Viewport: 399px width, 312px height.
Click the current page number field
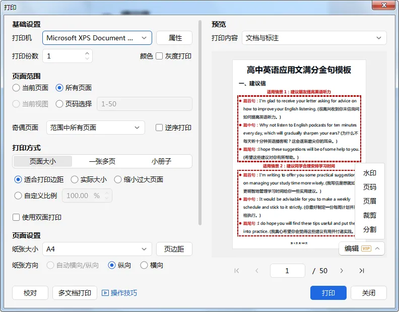(x=288, y=271)
